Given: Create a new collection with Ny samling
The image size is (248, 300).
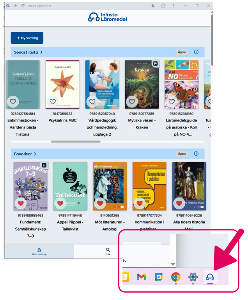Looking at the screenshot, I should point(27,38).
